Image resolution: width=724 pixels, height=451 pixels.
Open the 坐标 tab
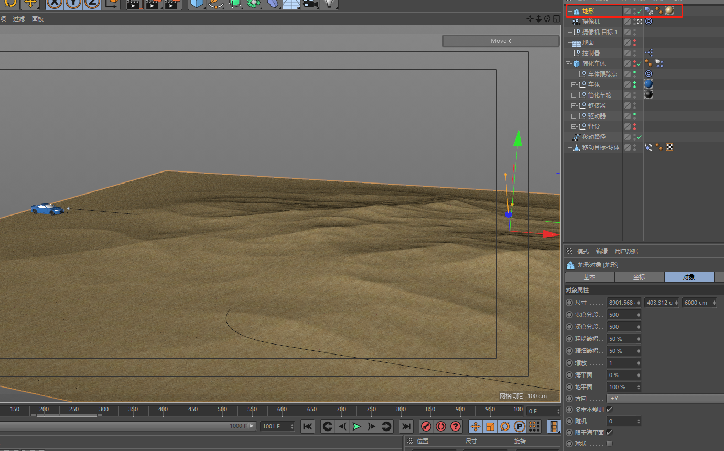point(639,277)
